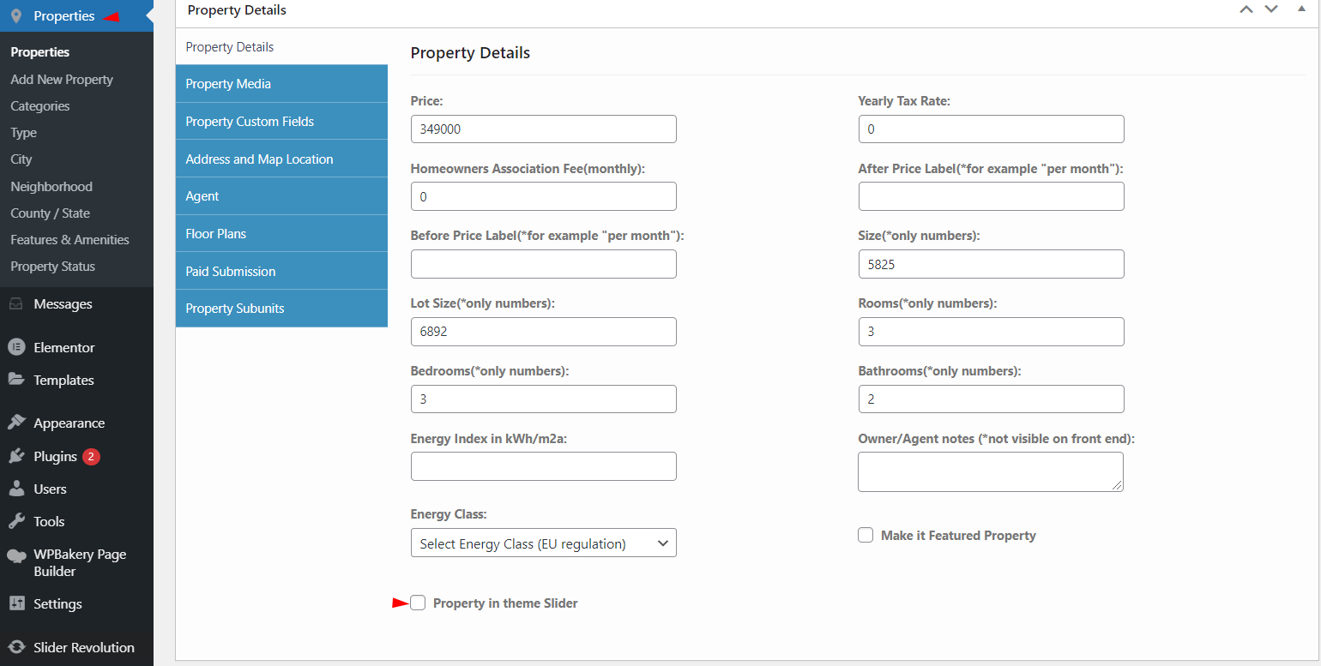Move Property Details panel up arrow
This screenshot has width=1321, height=666.
(1246, 9)
